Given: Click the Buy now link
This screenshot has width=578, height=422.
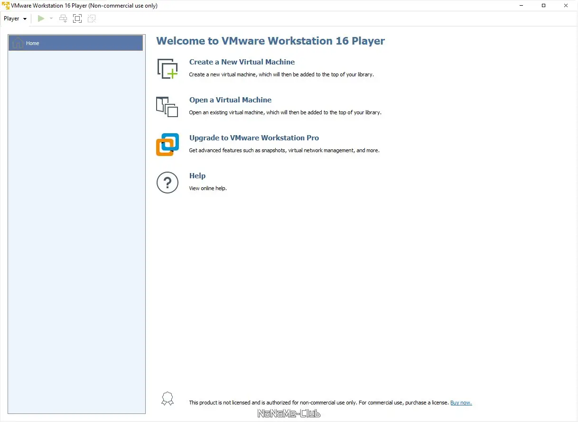Looking at the screenshot, I should click(x=461, y=403).
